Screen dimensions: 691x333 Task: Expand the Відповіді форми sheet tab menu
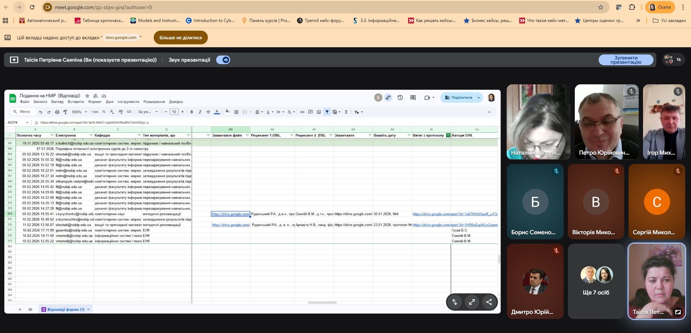pyautogui.click(x=88, y=310)
